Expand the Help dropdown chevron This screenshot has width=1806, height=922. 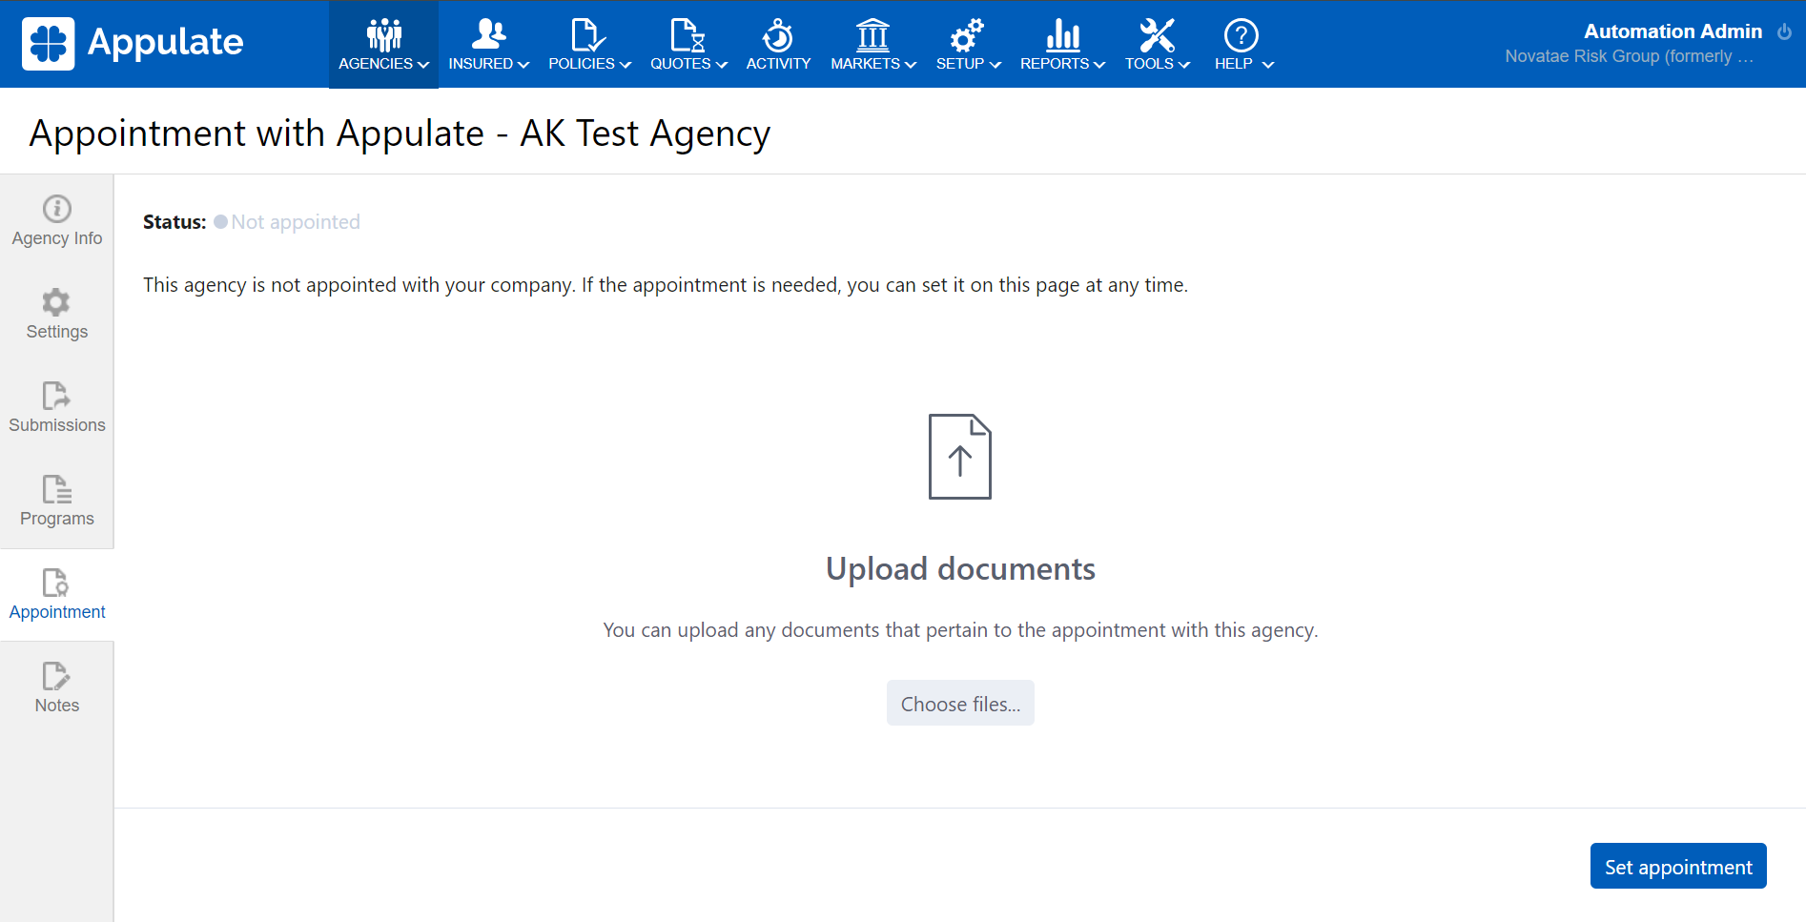[1268, 65]
